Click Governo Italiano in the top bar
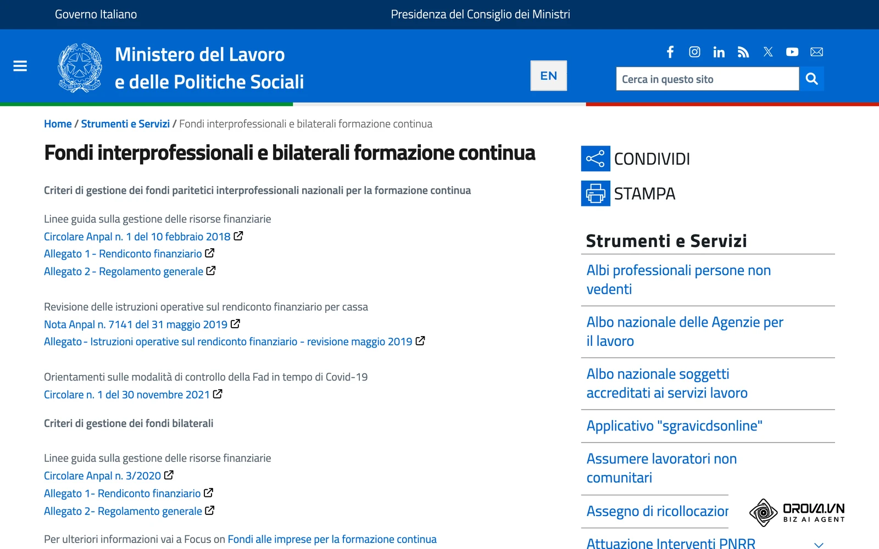879x549 pixels. coord(96,14)
